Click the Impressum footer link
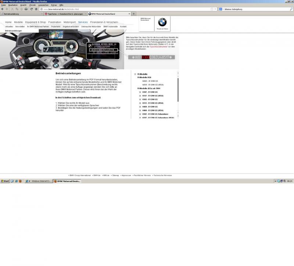 tap(126, 175)
